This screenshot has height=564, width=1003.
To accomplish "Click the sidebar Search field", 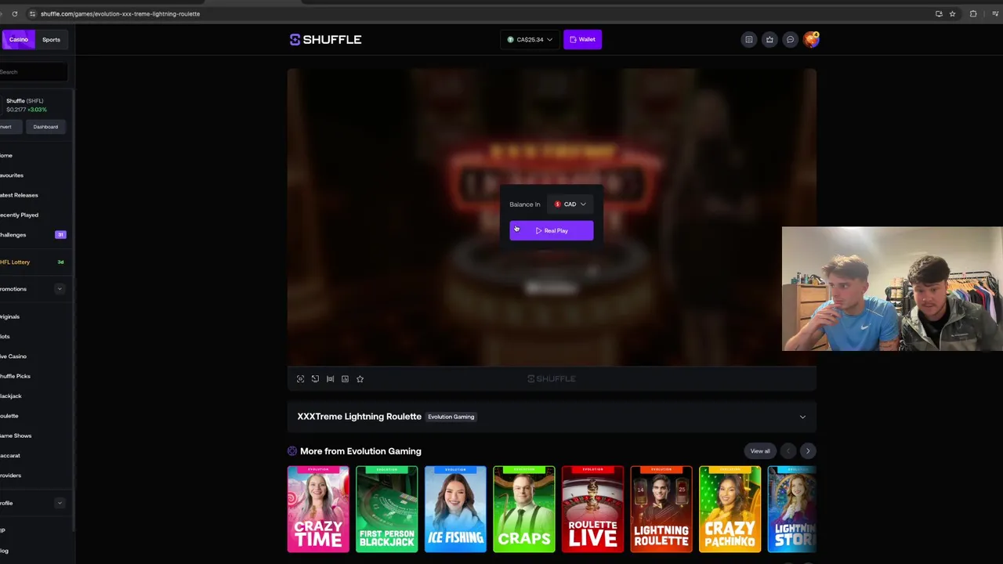I will click(x=33, y=72).
